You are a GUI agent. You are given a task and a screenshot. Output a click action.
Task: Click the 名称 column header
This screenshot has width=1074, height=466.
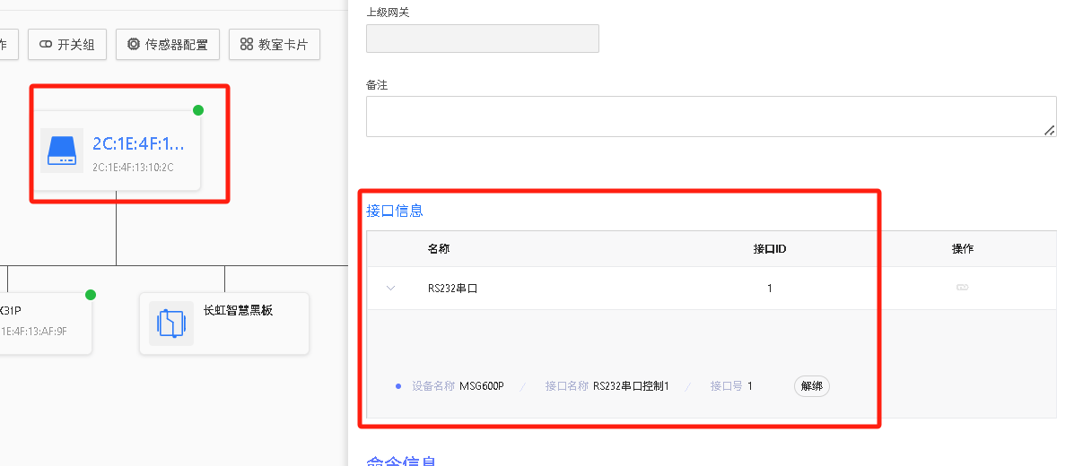(438, 248)
